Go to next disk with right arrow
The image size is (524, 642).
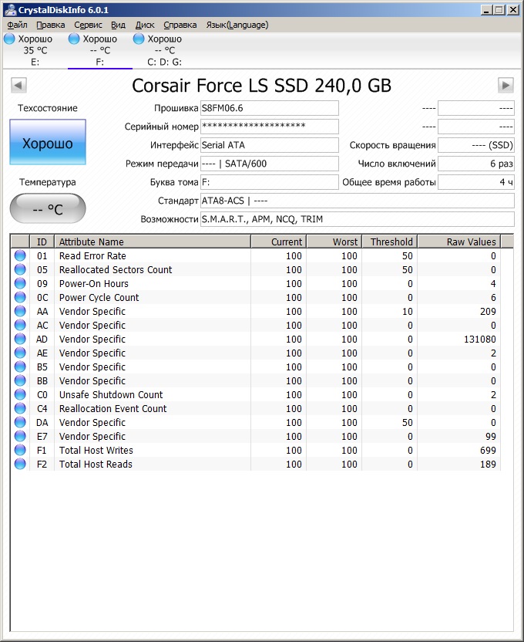pos(506,86)
